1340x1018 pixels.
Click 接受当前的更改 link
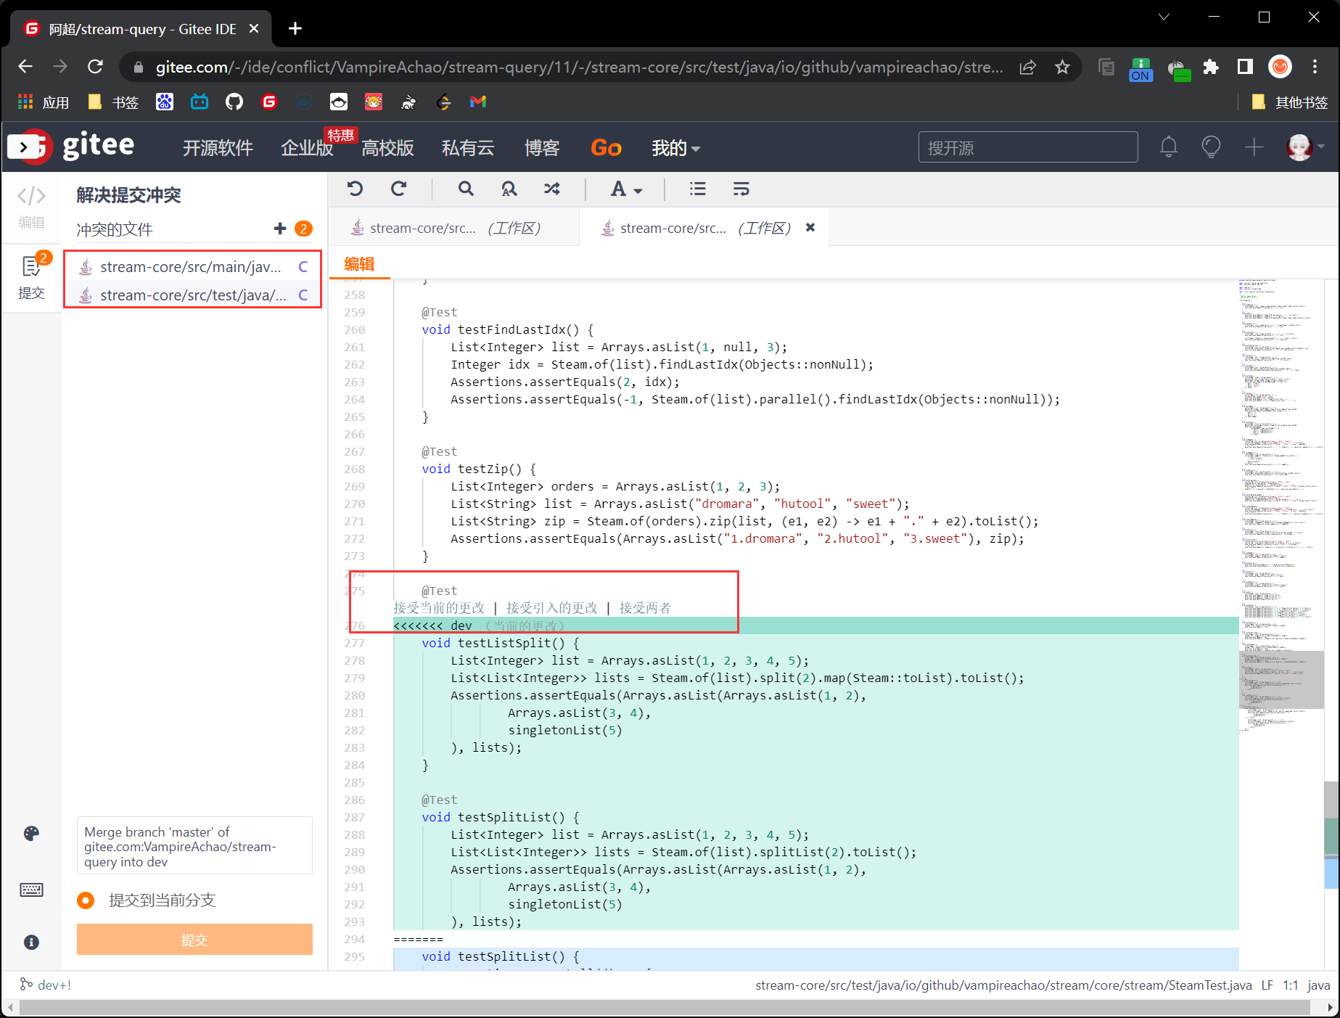(439, 608)
